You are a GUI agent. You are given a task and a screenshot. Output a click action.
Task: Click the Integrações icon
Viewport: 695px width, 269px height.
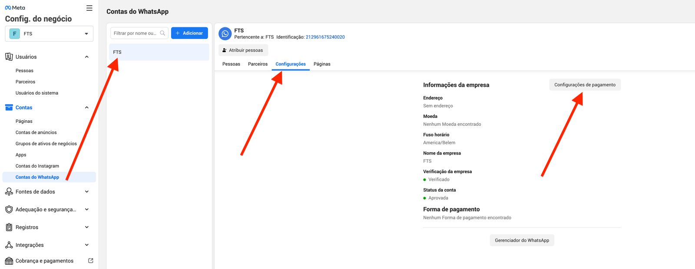coord(9,245)
